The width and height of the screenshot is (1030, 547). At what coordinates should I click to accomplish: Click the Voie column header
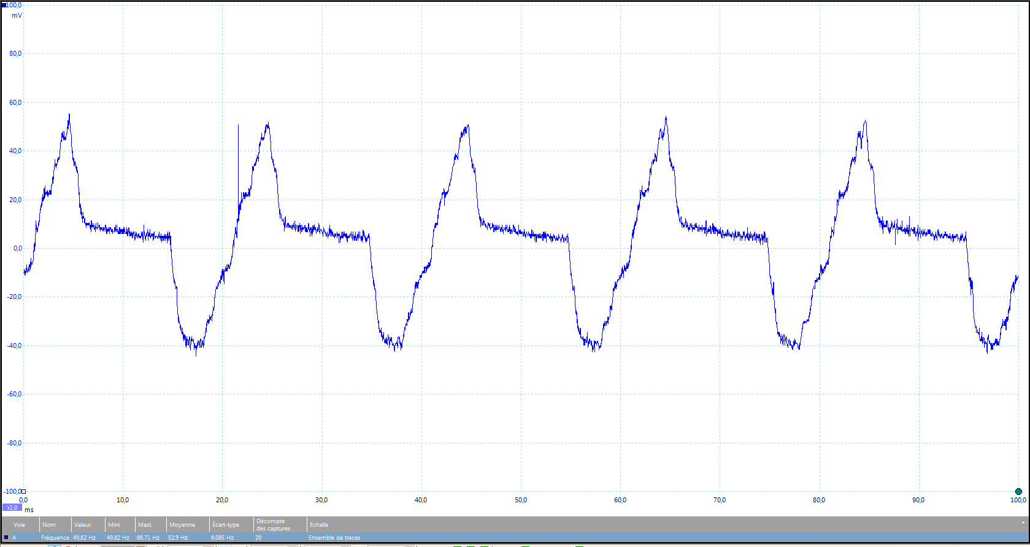(20, 525)
